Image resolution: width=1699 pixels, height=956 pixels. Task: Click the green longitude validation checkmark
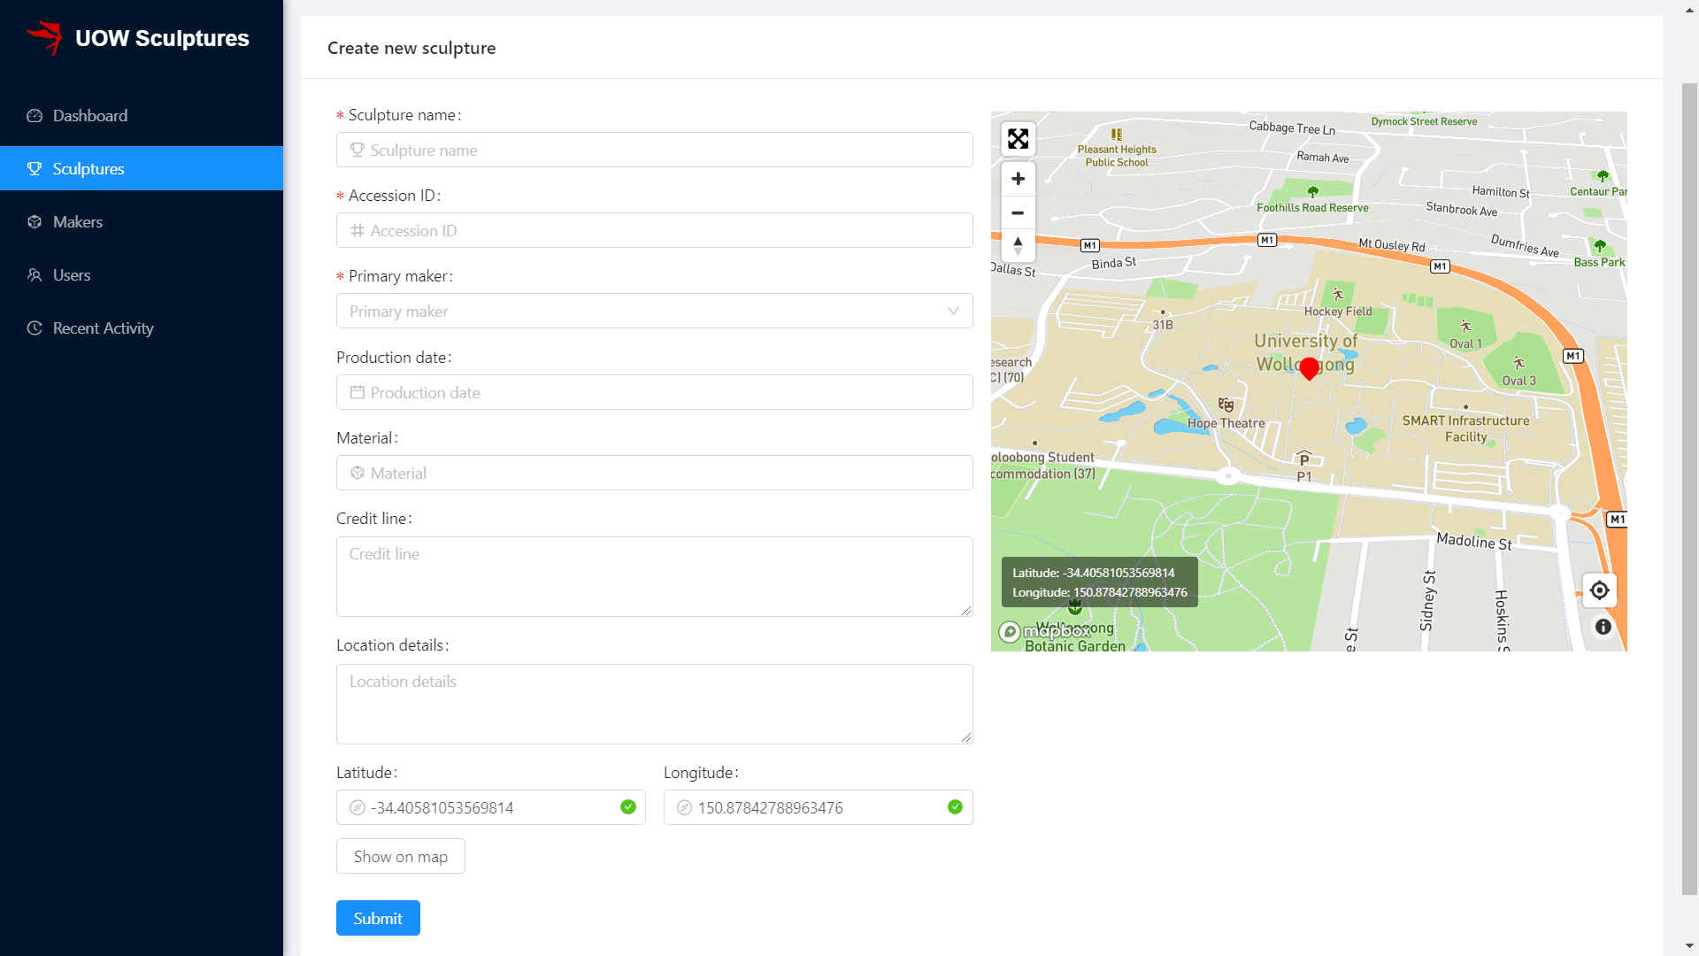[955, 806]
